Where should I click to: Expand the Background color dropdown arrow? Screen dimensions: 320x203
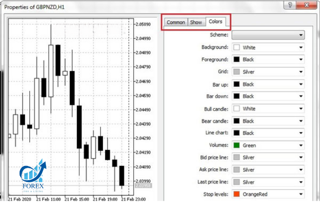click(x=301, y=48)
